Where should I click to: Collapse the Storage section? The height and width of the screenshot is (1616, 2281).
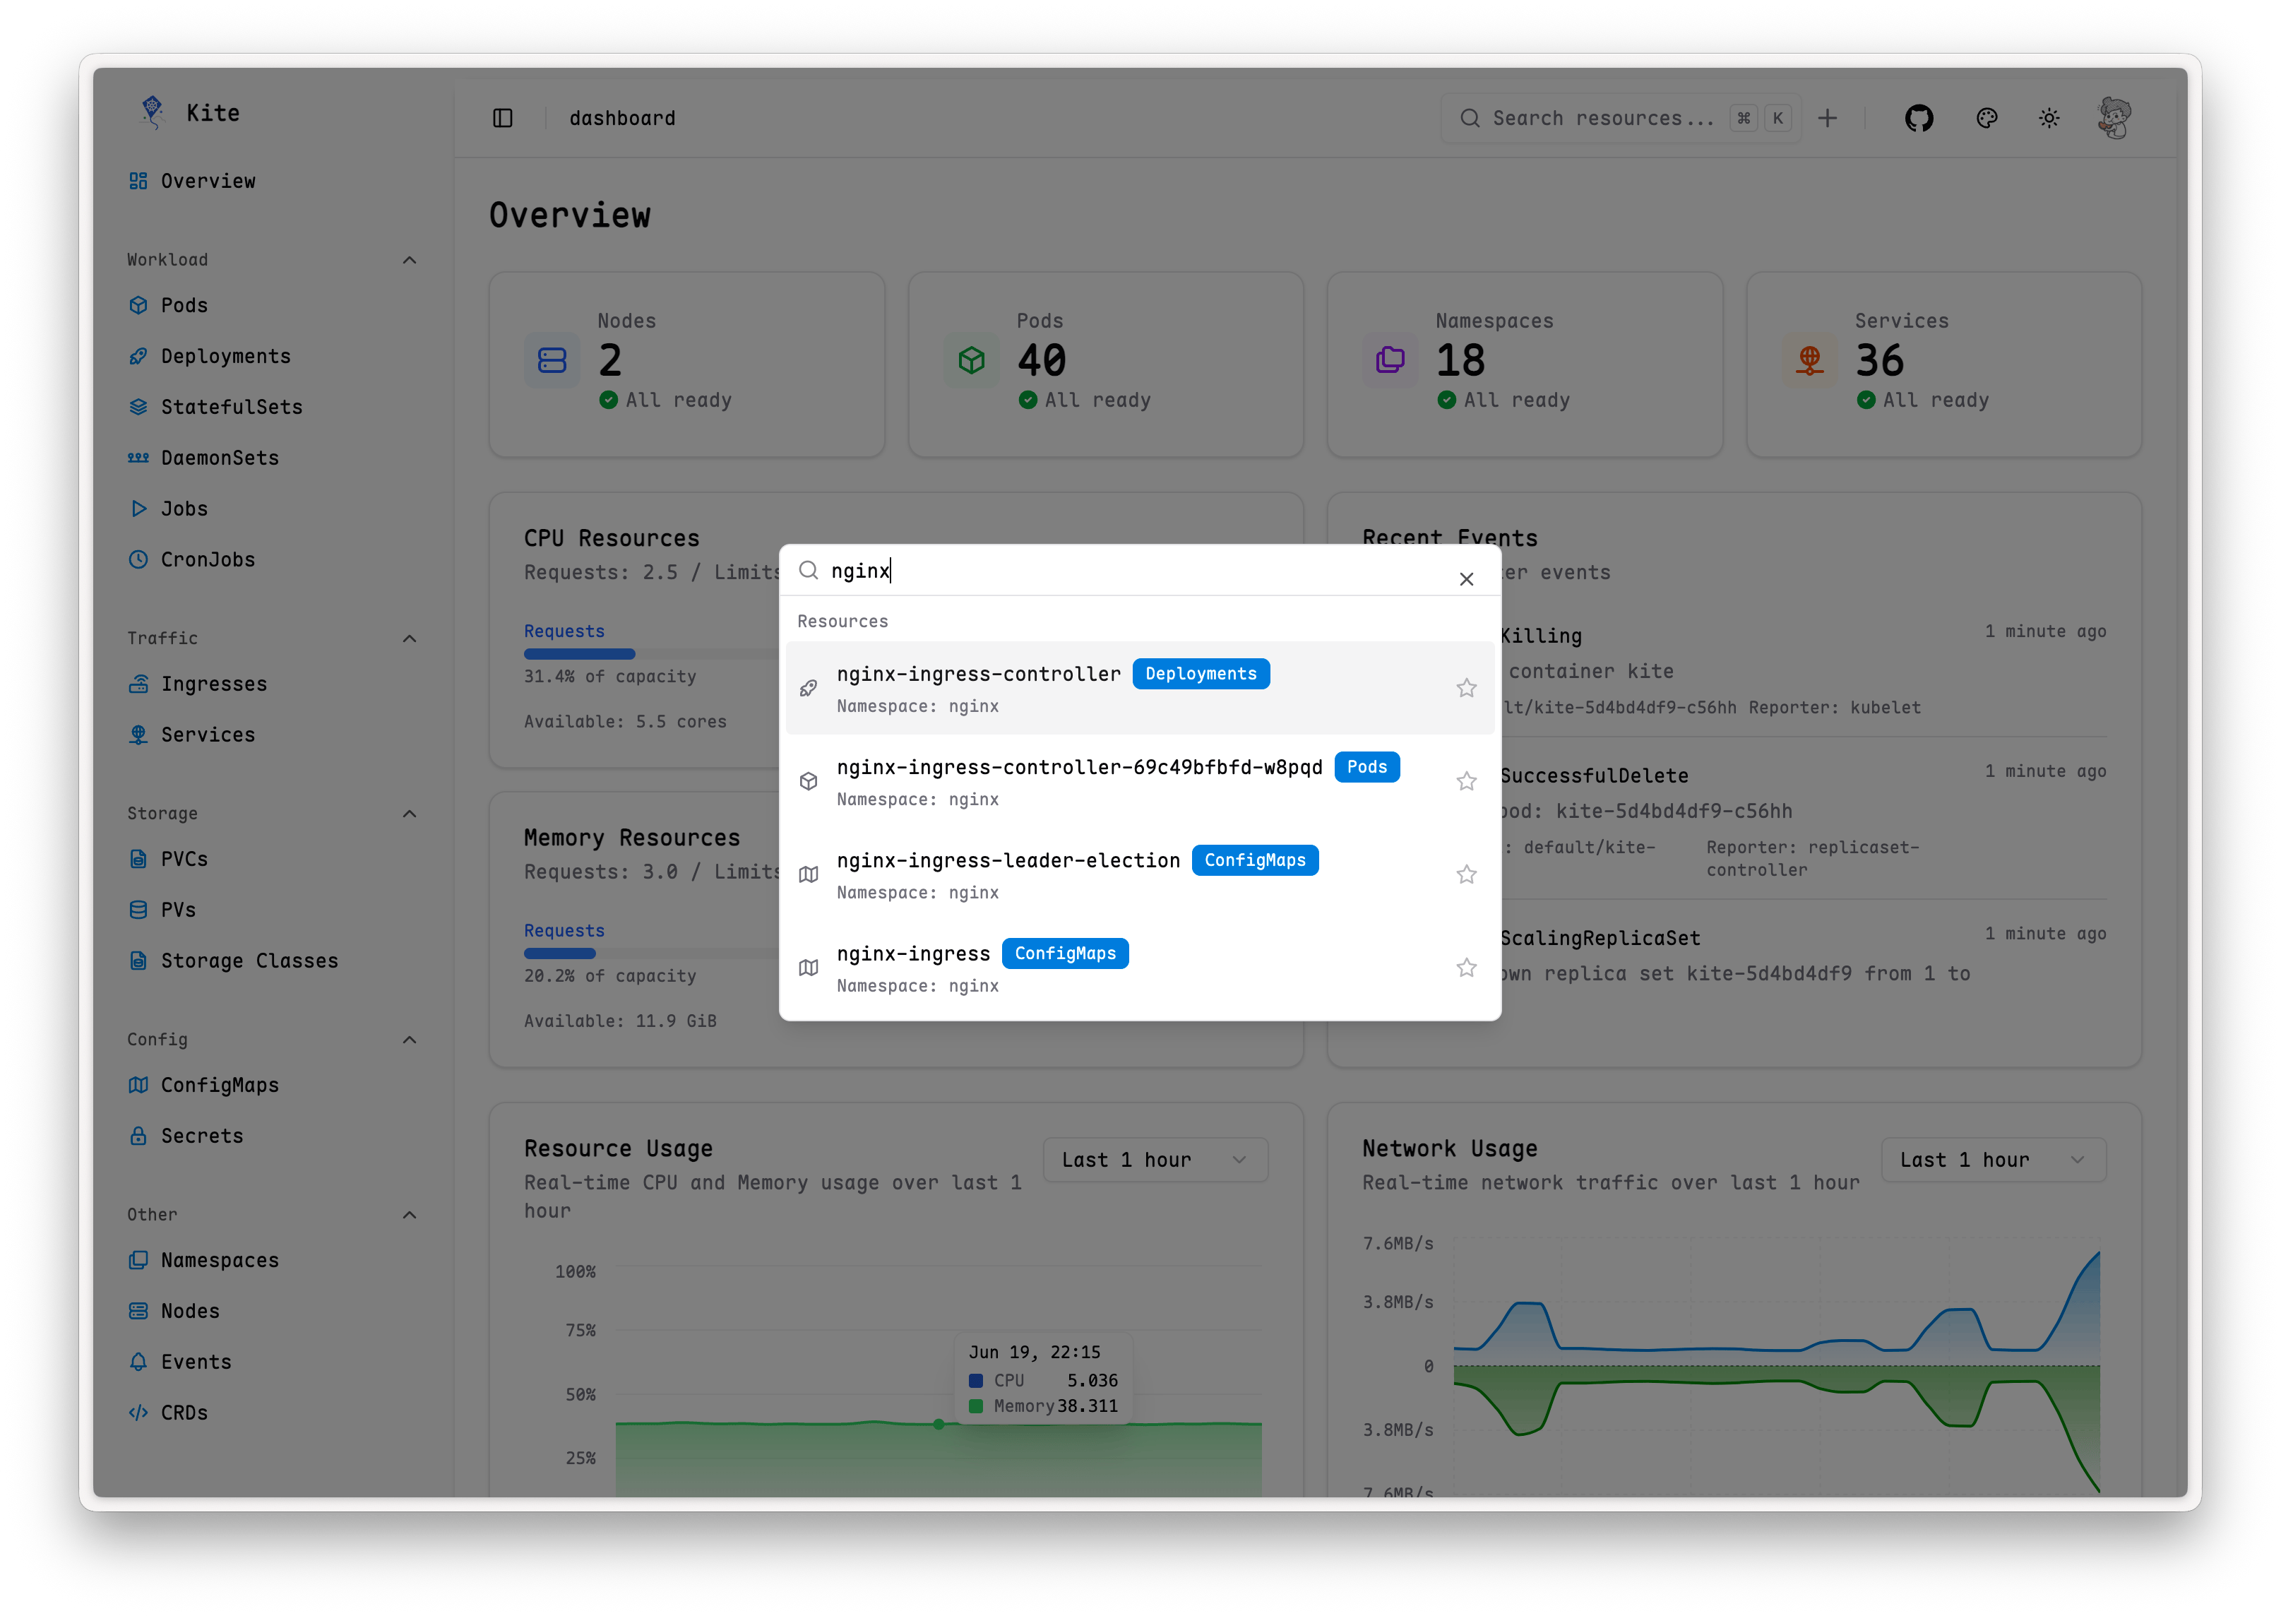click(x=409, y=813)
